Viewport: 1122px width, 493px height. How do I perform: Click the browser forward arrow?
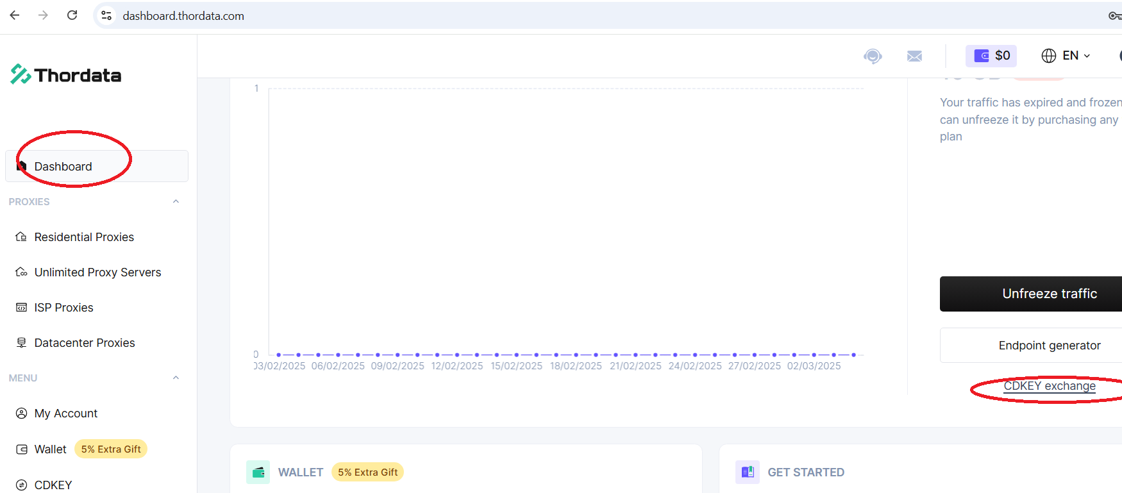click(43, 15)
